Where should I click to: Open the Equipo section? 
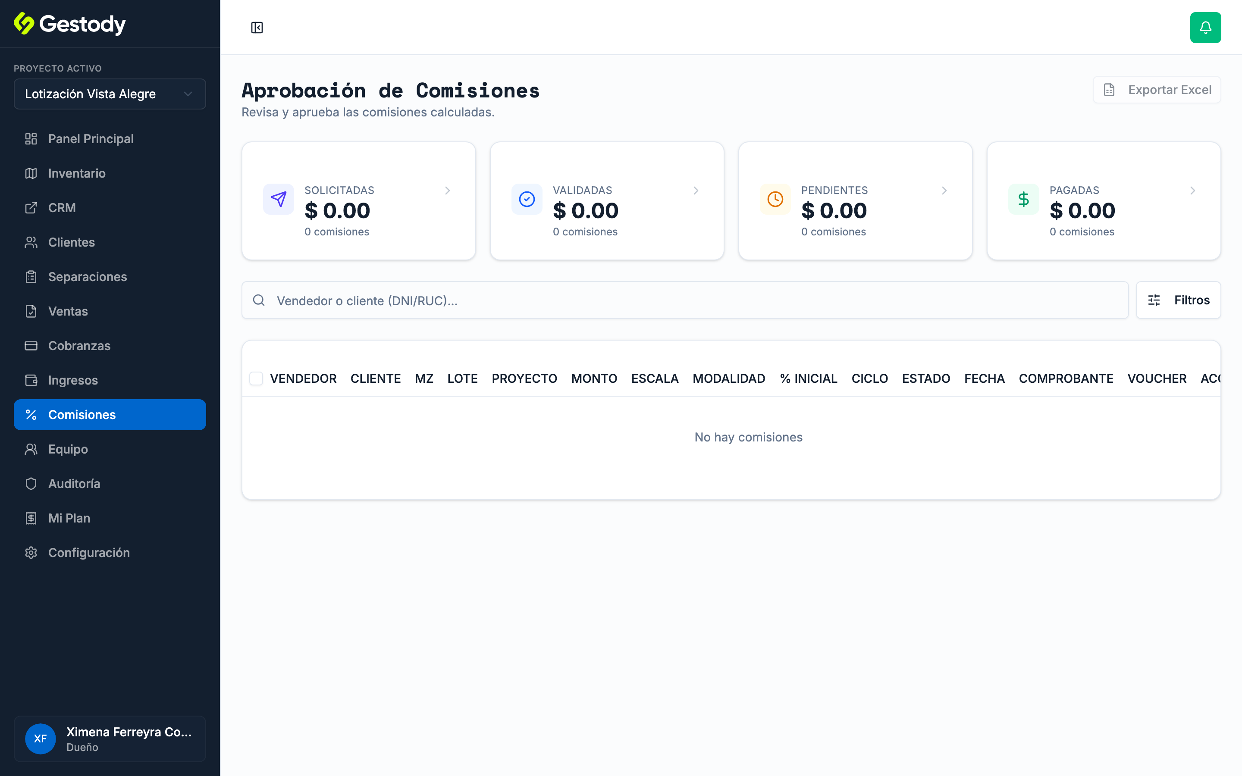[x=110, y=449]
